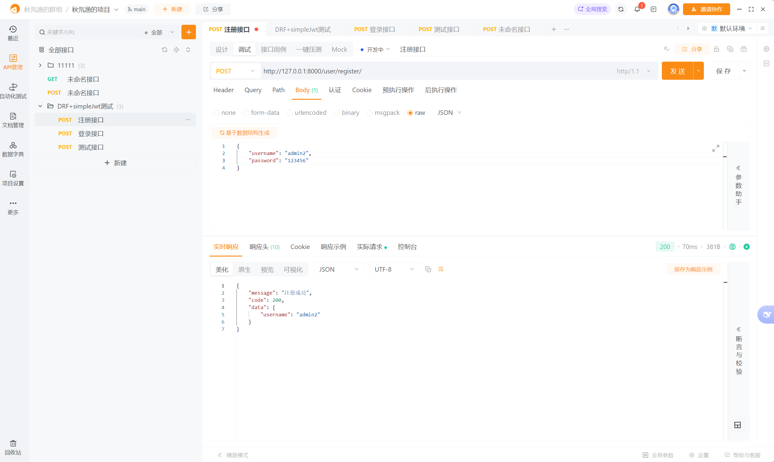Copy the response content icon
Screen dimensions: 774x462
(428, 269)
